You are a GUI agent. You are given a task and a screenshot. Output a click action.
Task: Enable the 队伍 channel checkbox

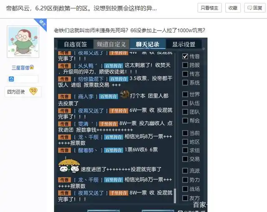(x=185, y=103)
